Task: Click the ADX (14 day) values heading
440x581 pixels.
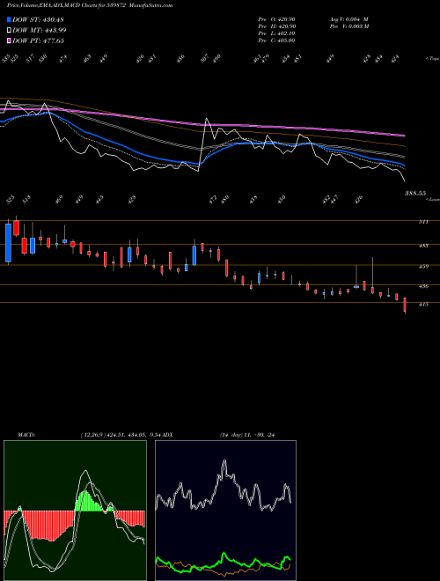Action: pyautogui.click(x=248, y=434)
